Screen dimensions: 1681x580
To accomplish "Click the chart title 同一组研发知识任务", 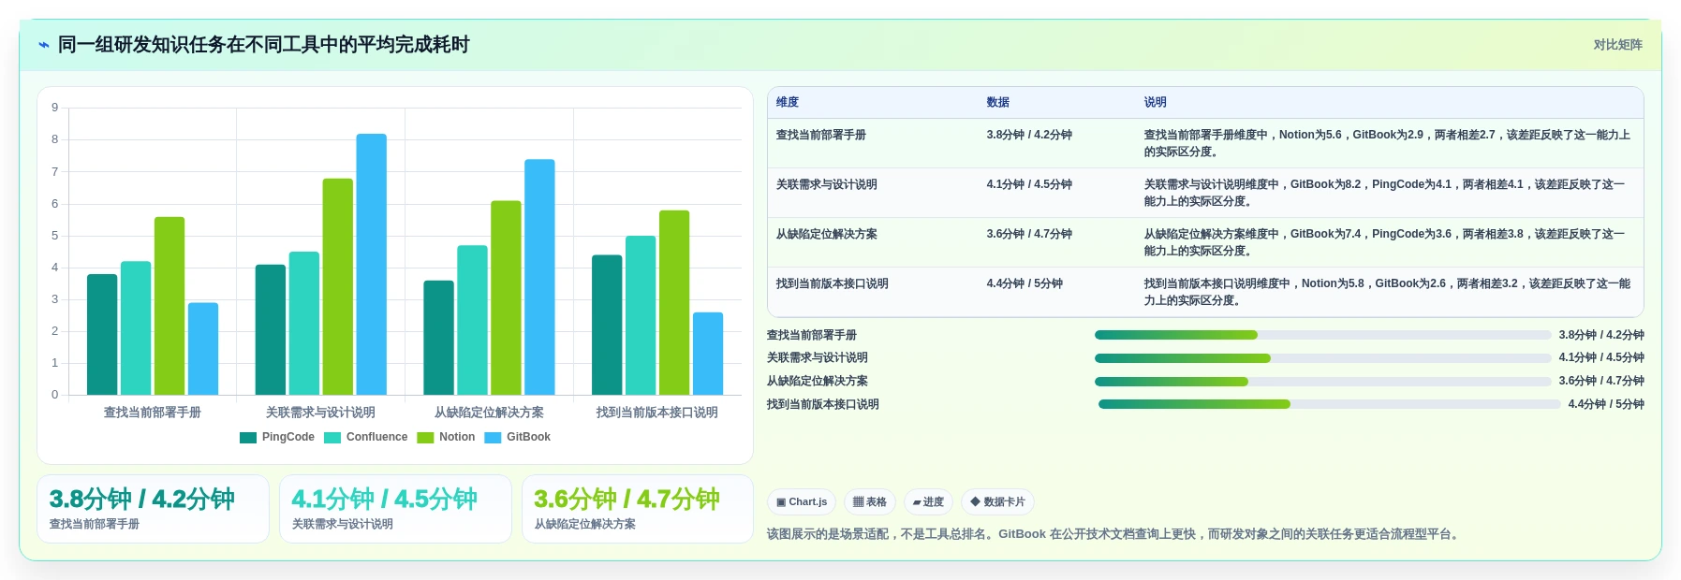I will pos(264,45).
